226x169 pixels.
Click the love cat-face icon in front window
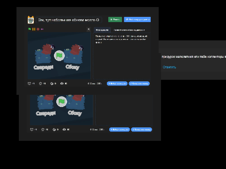coord(29,84)
